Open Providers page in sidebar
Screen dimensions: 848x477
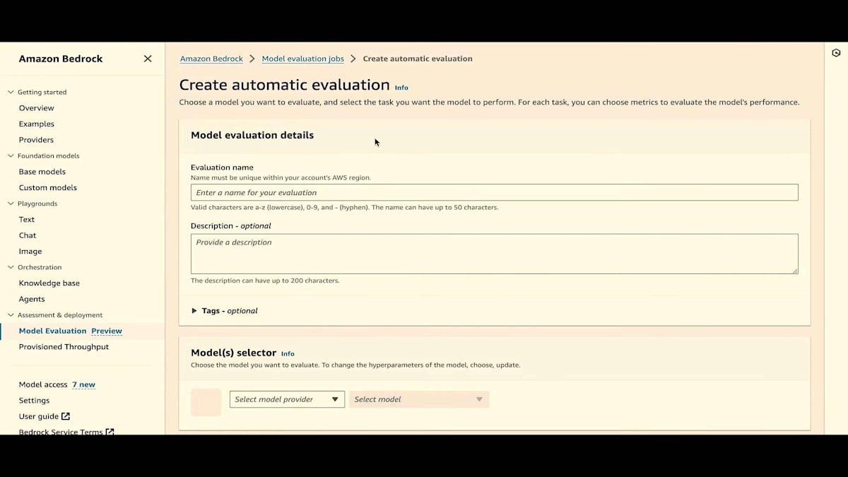36,140
